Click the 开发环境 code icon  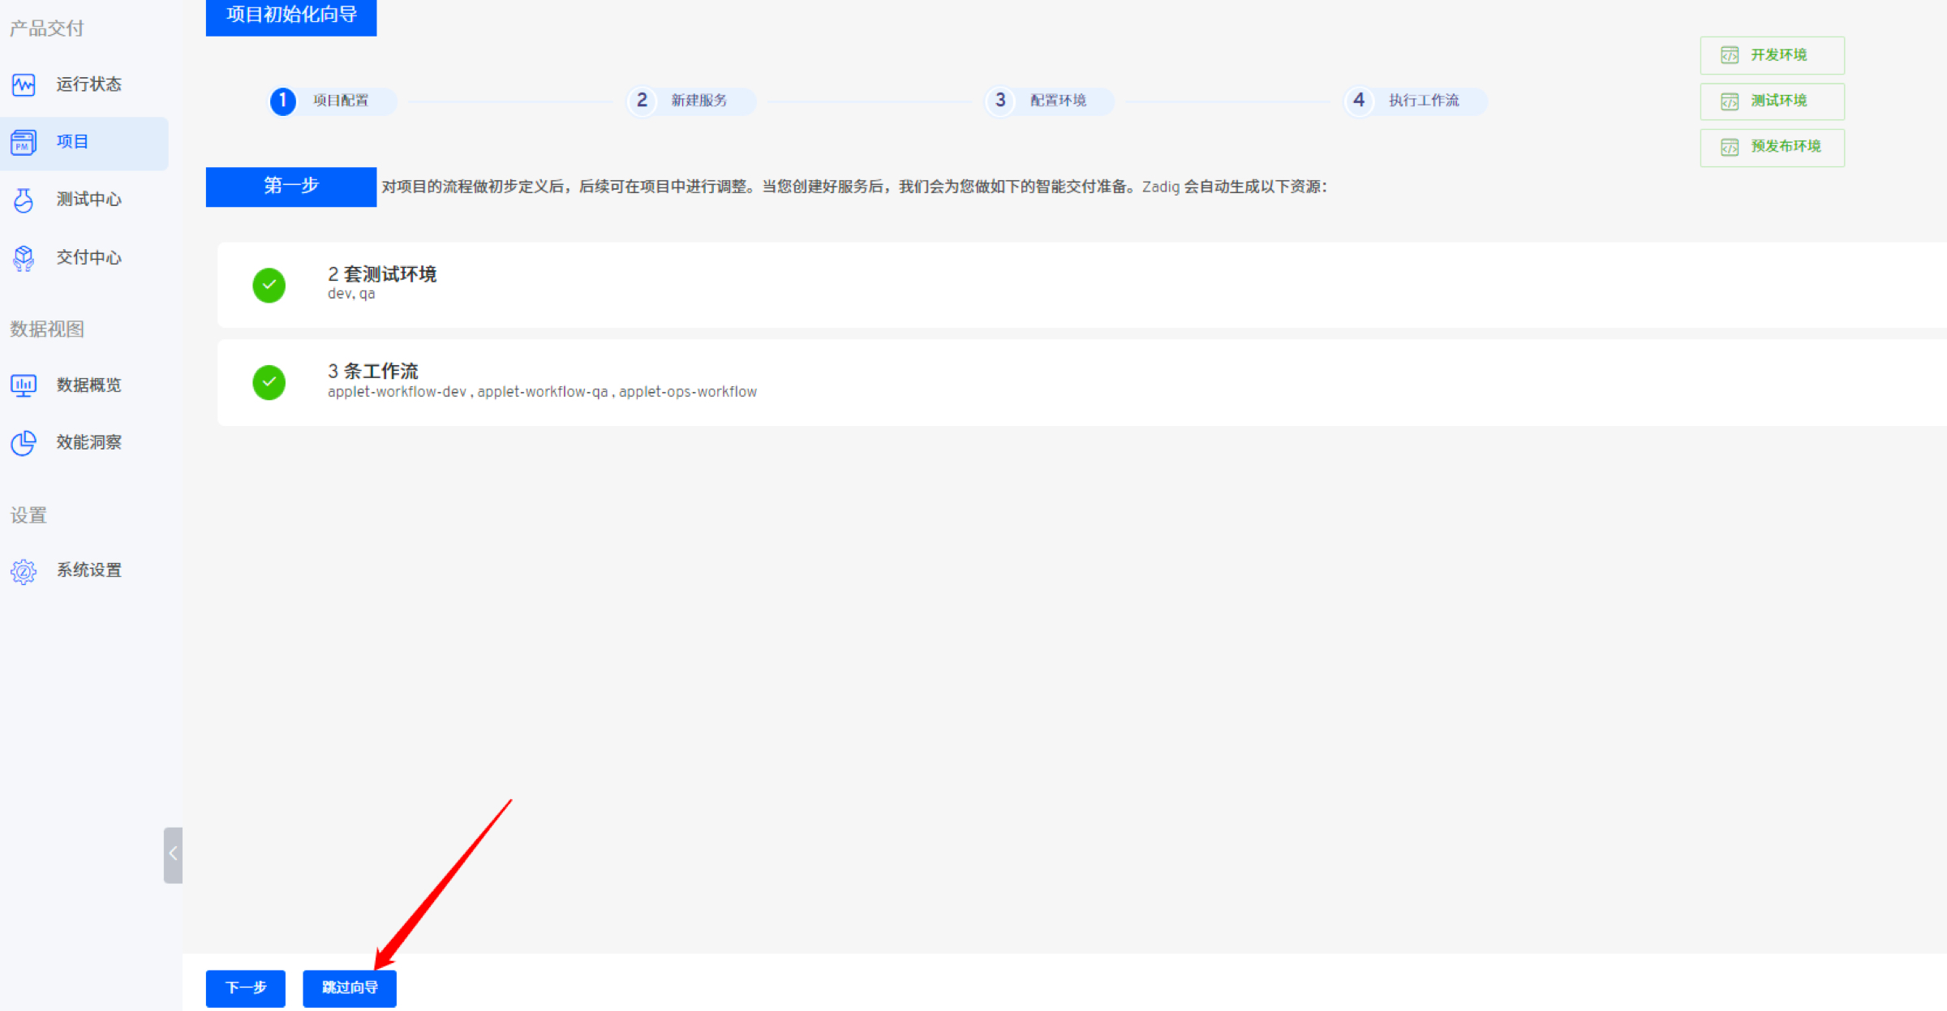click(1729, 55)
